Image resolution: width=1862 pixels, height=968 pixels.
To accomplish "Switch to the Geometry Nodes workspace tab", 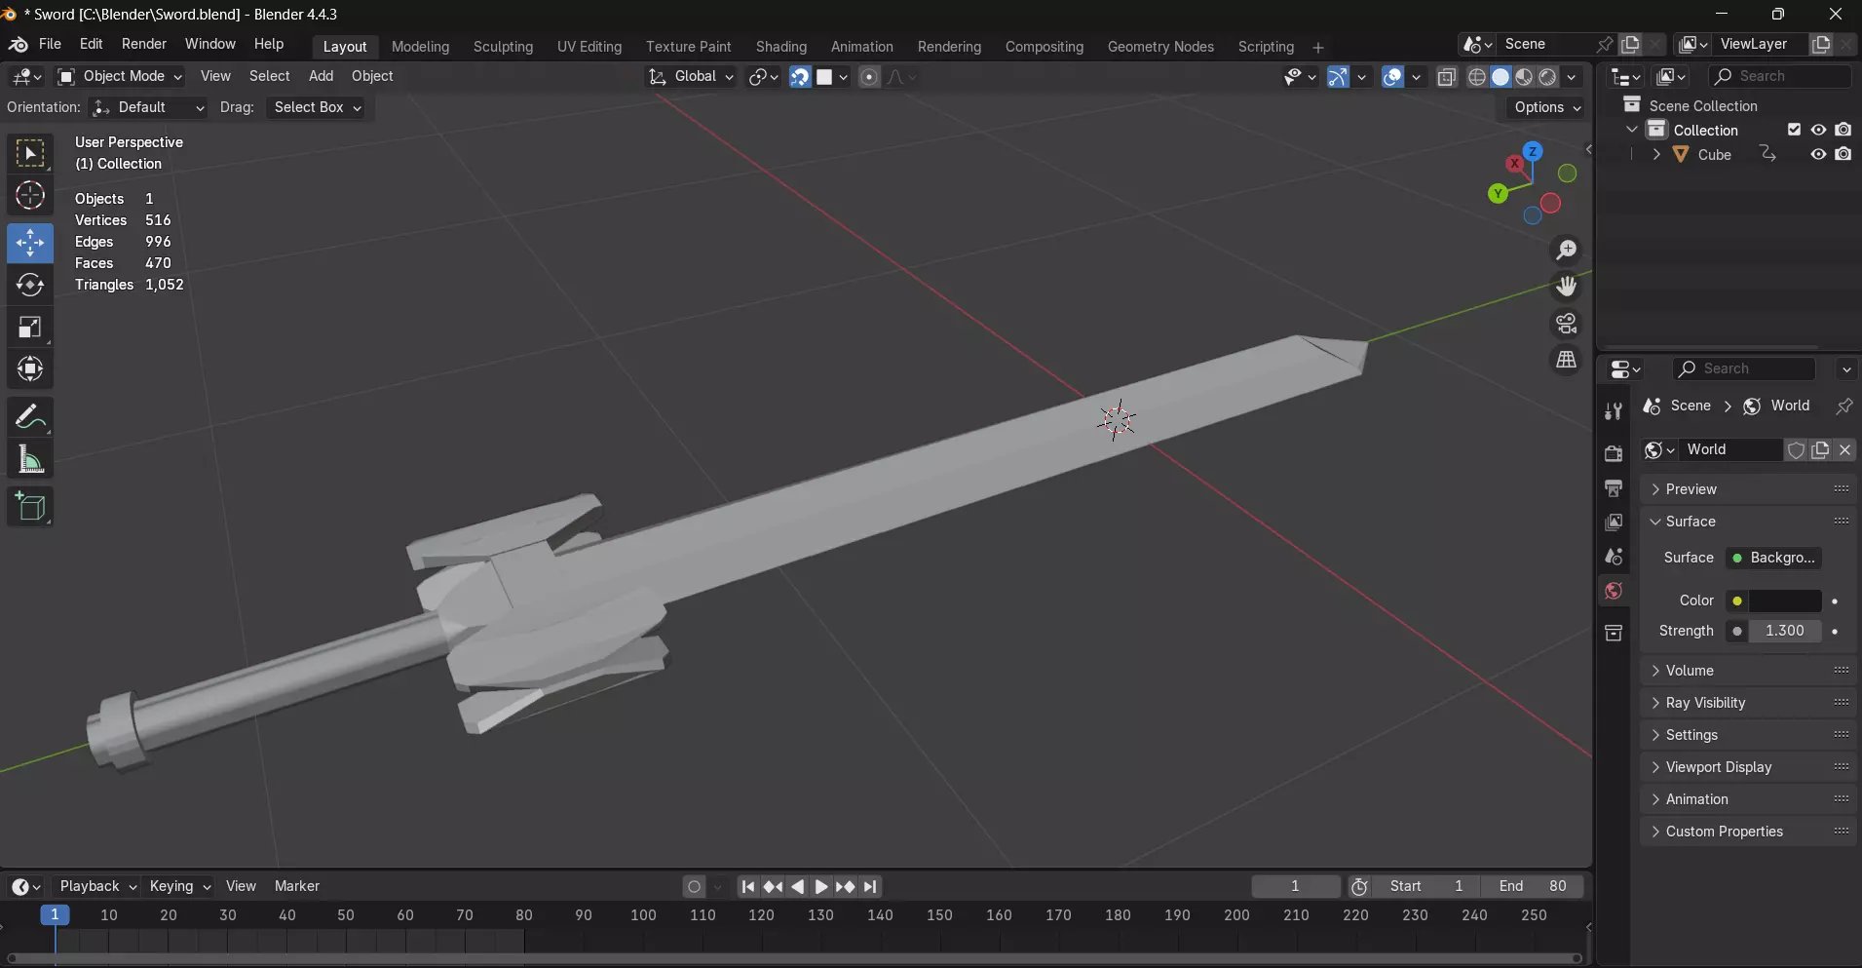I will 1160,47.
